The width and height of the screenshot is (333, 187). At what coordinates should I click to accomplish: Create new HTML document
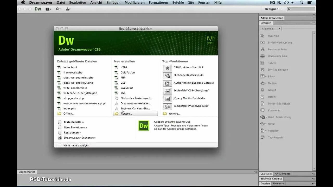(x=124, y=67)
